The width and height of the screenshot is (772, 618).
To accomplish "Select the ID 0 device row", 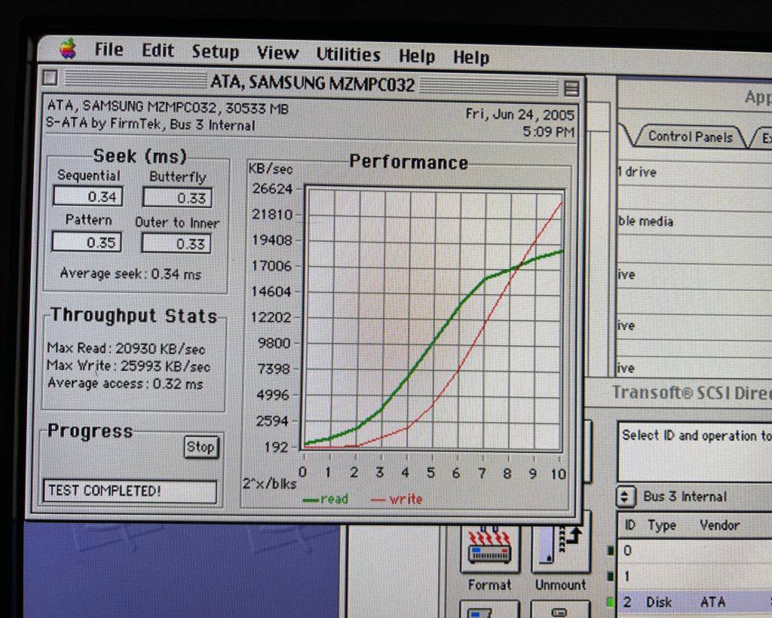I will 694,551.
